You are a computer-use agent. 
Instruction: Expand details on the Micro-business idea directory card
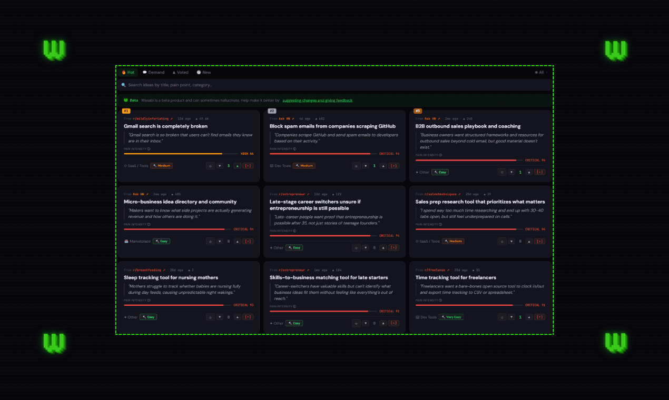[247, 241]
